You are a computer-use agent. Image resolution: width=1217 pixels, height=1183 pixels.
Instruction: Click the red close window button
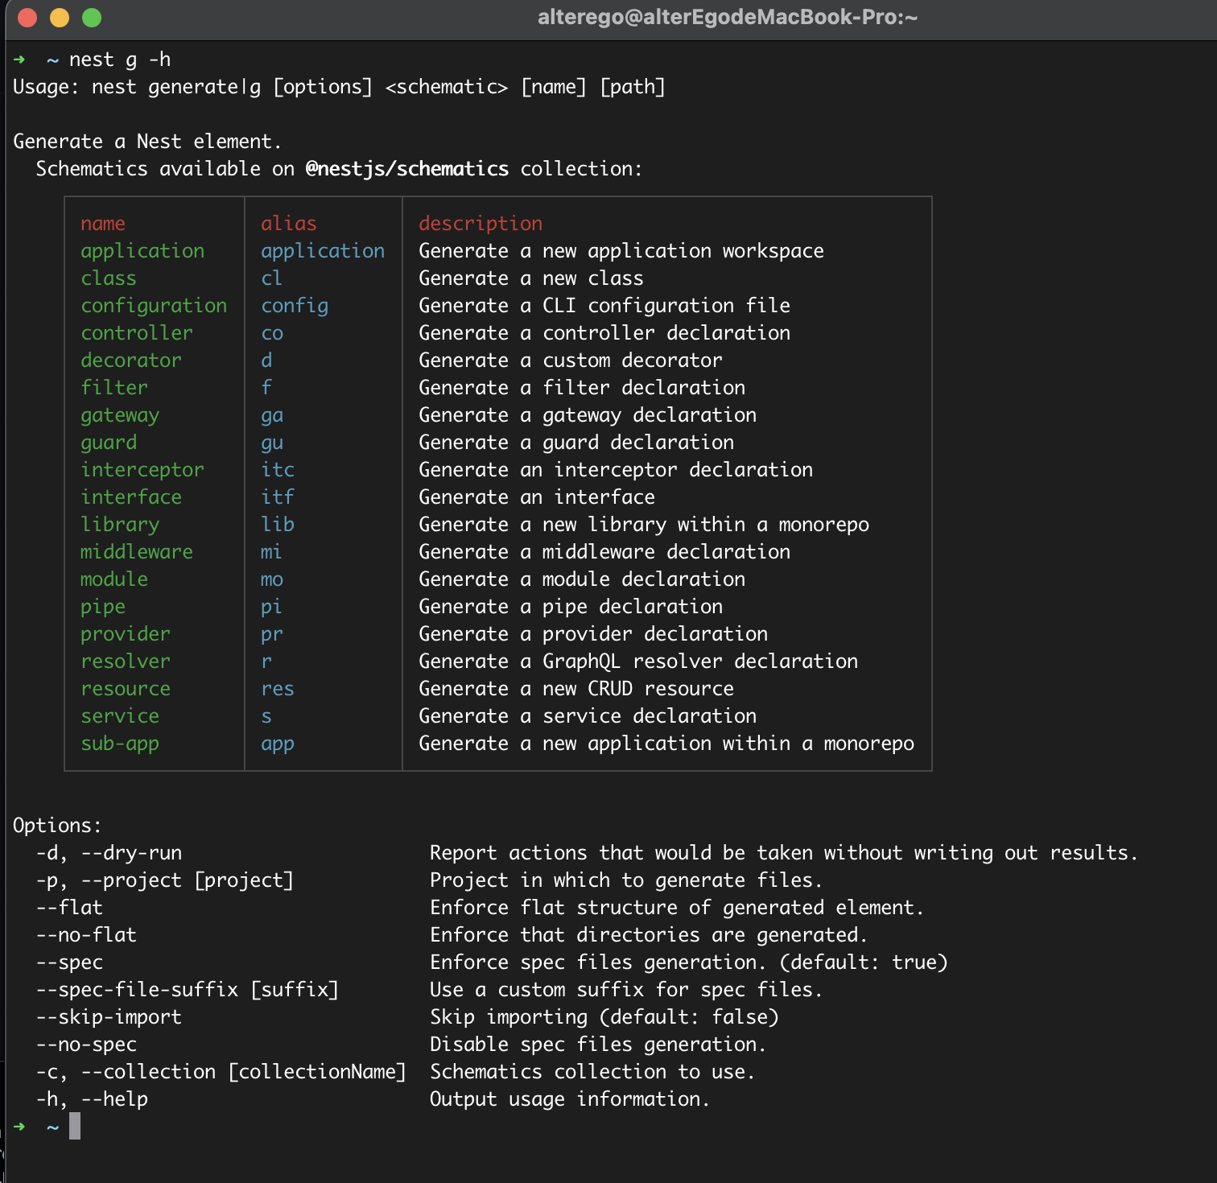[x=27, y=18]
